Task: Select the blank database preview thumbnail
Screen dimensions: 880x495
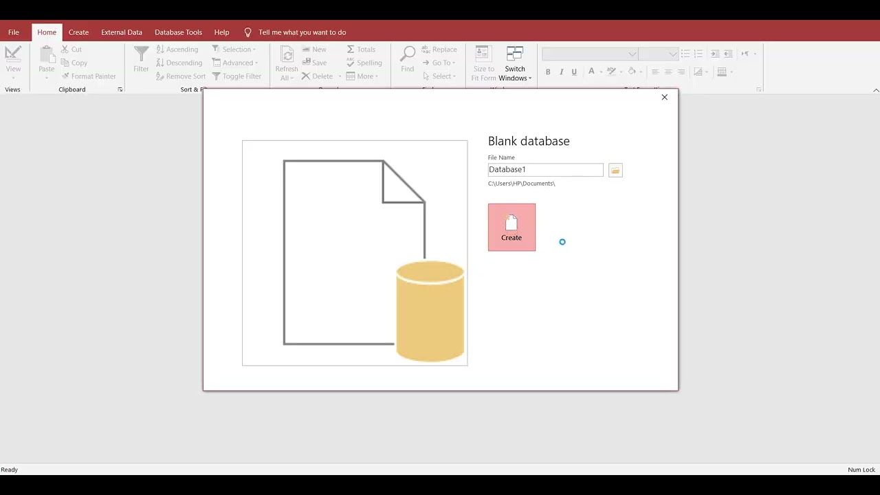Action: point(355,253)
